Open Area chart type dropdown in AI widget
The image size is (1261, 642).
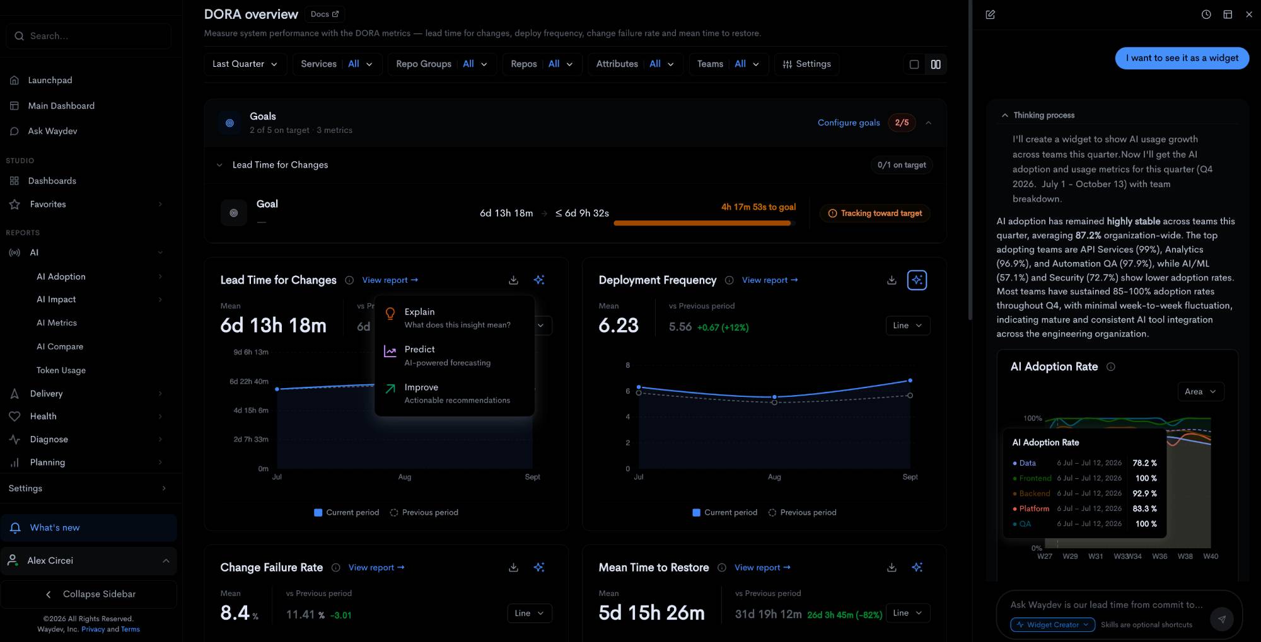[1200, 392]
